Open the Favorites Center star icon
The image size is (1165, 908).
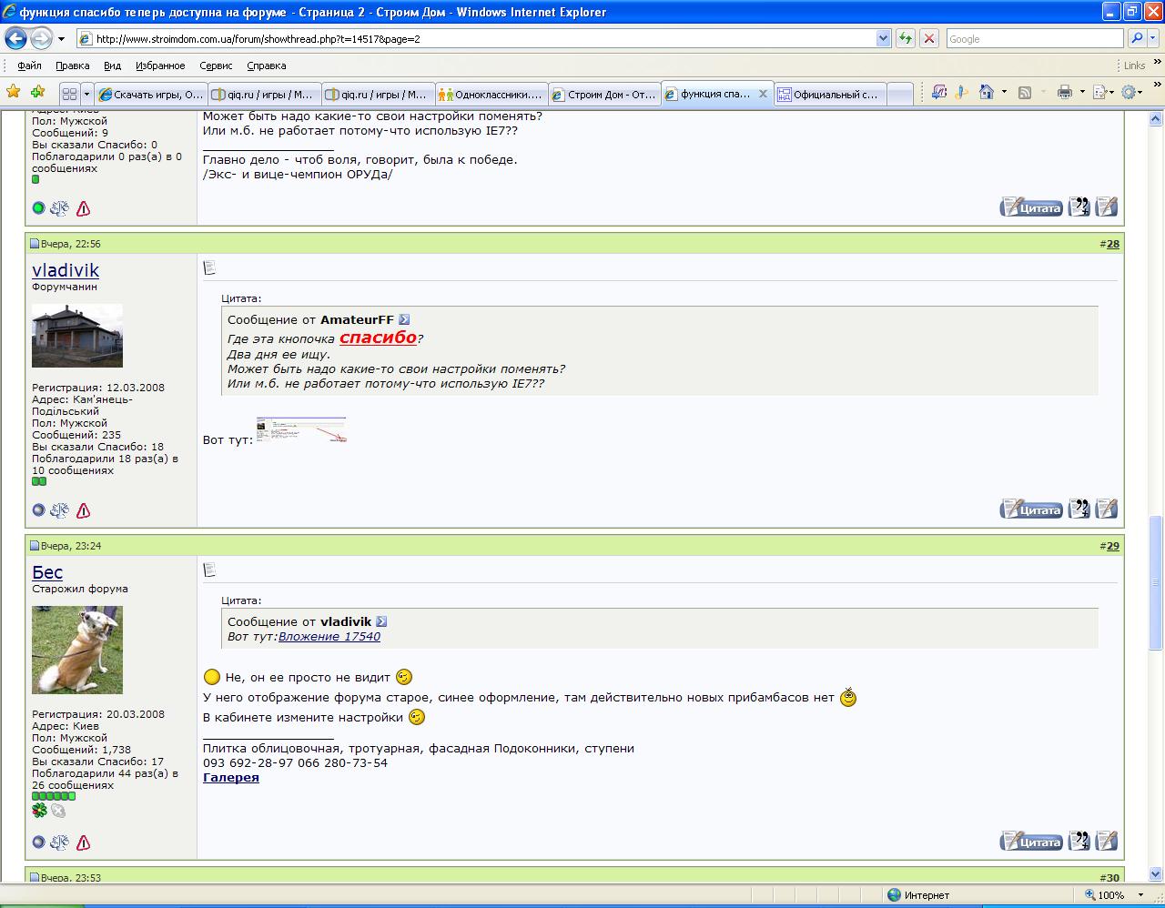coord(14,92)
